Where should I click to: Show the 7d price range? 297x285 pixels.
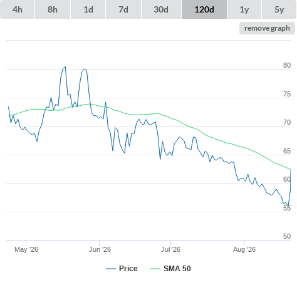coord(123,9)
